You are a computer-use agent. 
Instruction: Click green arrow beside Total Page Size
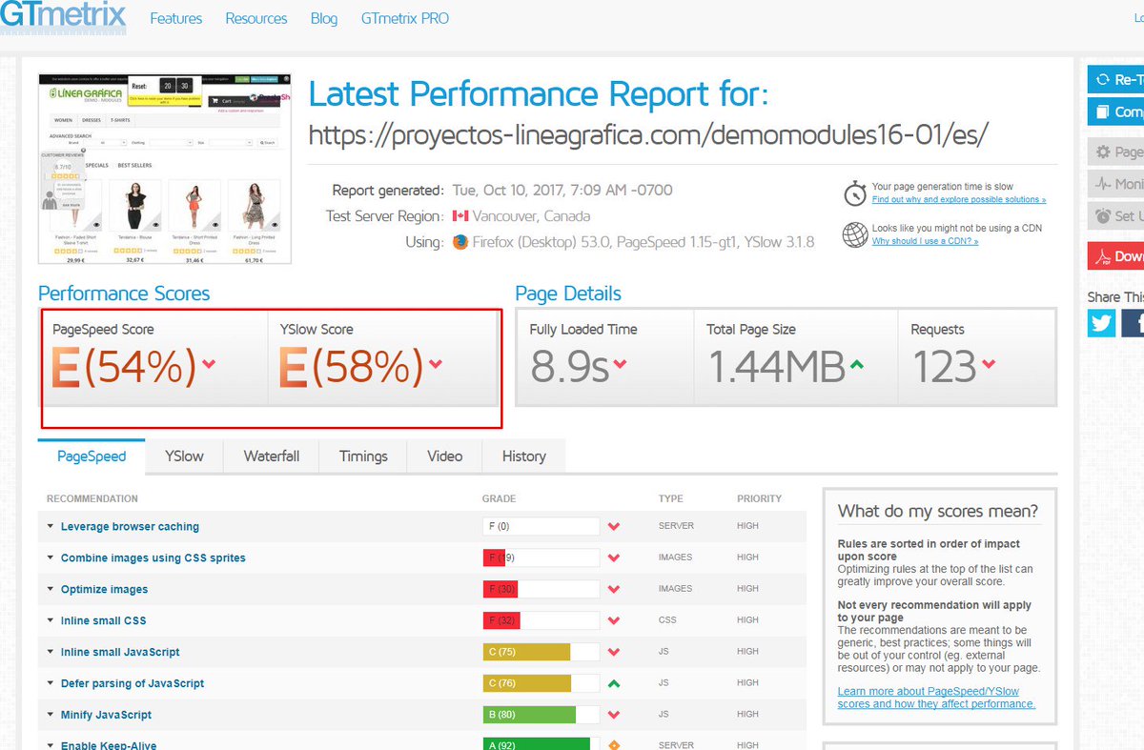pos(857,364)
